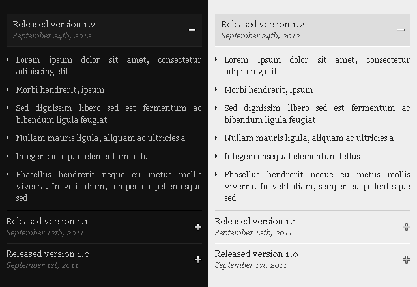417x287 pixels.
Task: Expand version 1.0 plus icon in dark panel
Action: click(198, 260)
